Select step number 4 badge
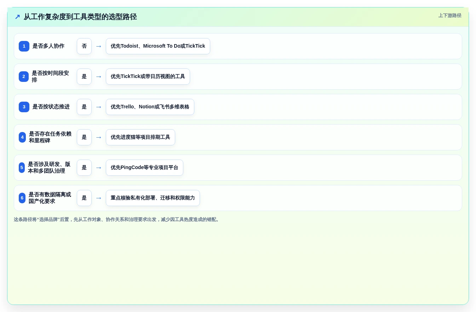Image resolution: width=476 pixels, height=312 pixels. 22,137
